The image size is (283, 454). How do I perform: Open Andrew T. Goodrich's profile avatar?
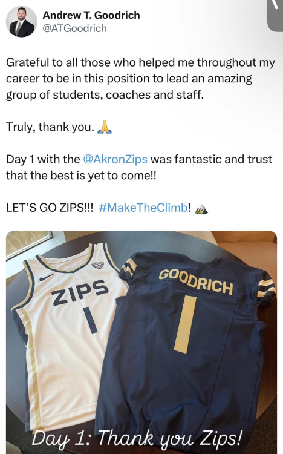[22, 22]
